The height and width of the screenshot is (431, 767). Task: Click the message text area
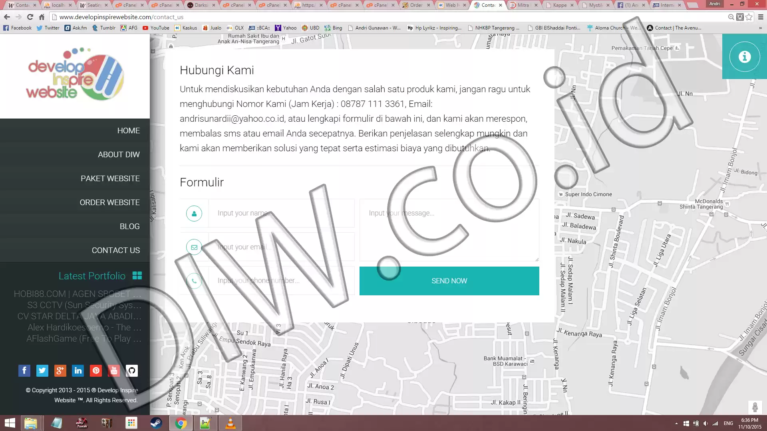pos(449,230)
